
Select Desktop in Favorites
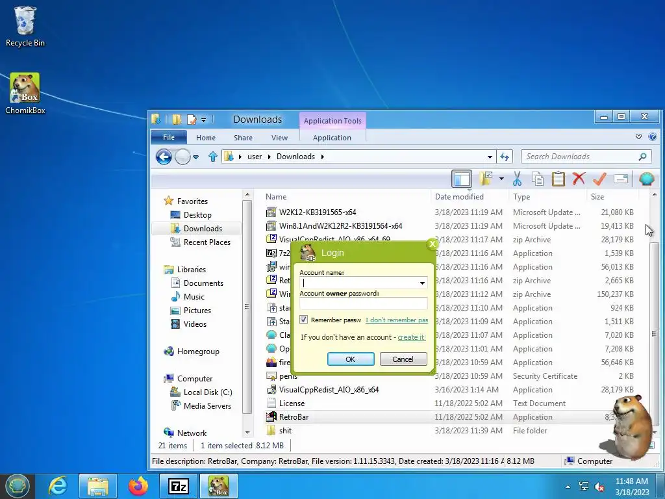click(x=197, y=215)
